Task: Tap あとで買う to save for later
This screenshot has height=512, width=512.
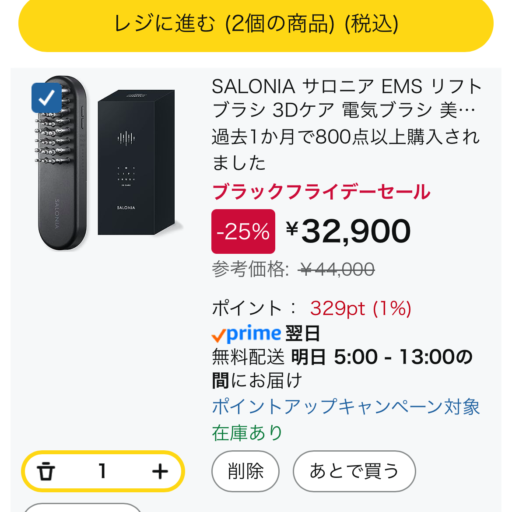Action: (x=355, y=471)
